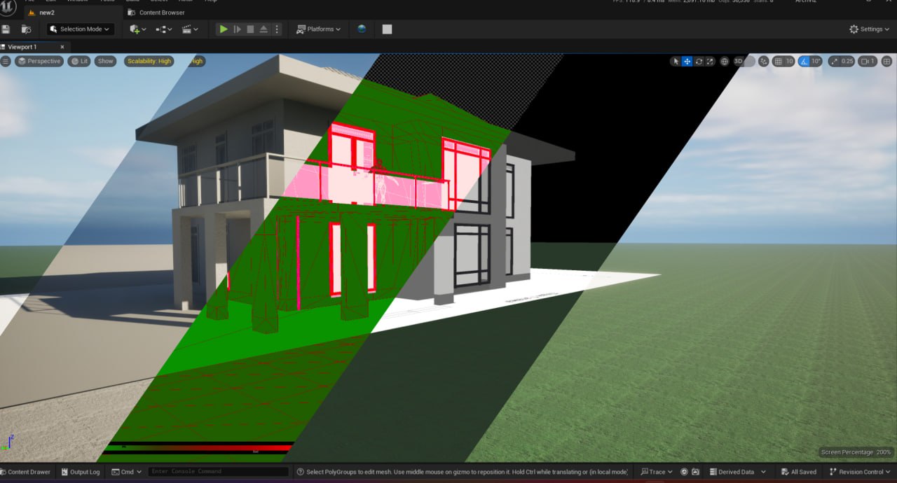Click the advance single frame button
Image resolution: width=897 pixels, height=483 pixels.
pyautogui.click(x=237, y=29)
